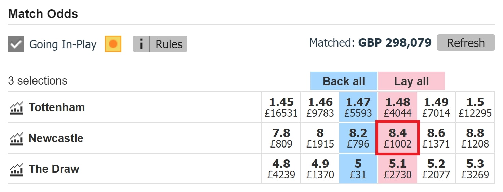The width and height of the screenshot is (503, 192).
Task: Refresh the match odds
Action: 466,43
